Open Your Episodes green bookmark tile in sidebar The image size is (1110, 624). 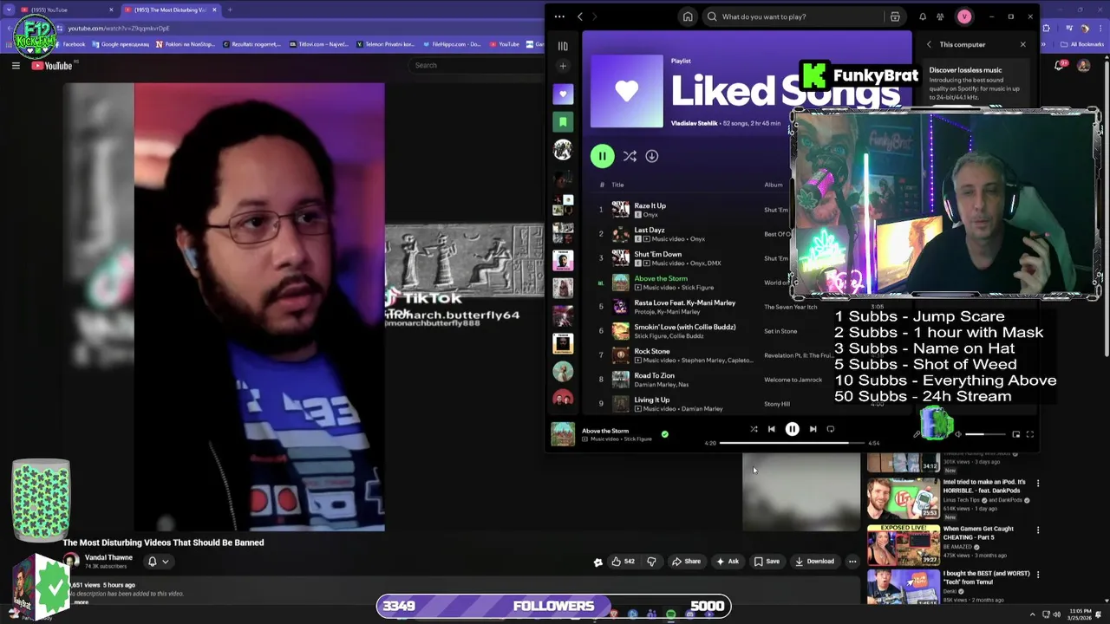pos(563,122)
